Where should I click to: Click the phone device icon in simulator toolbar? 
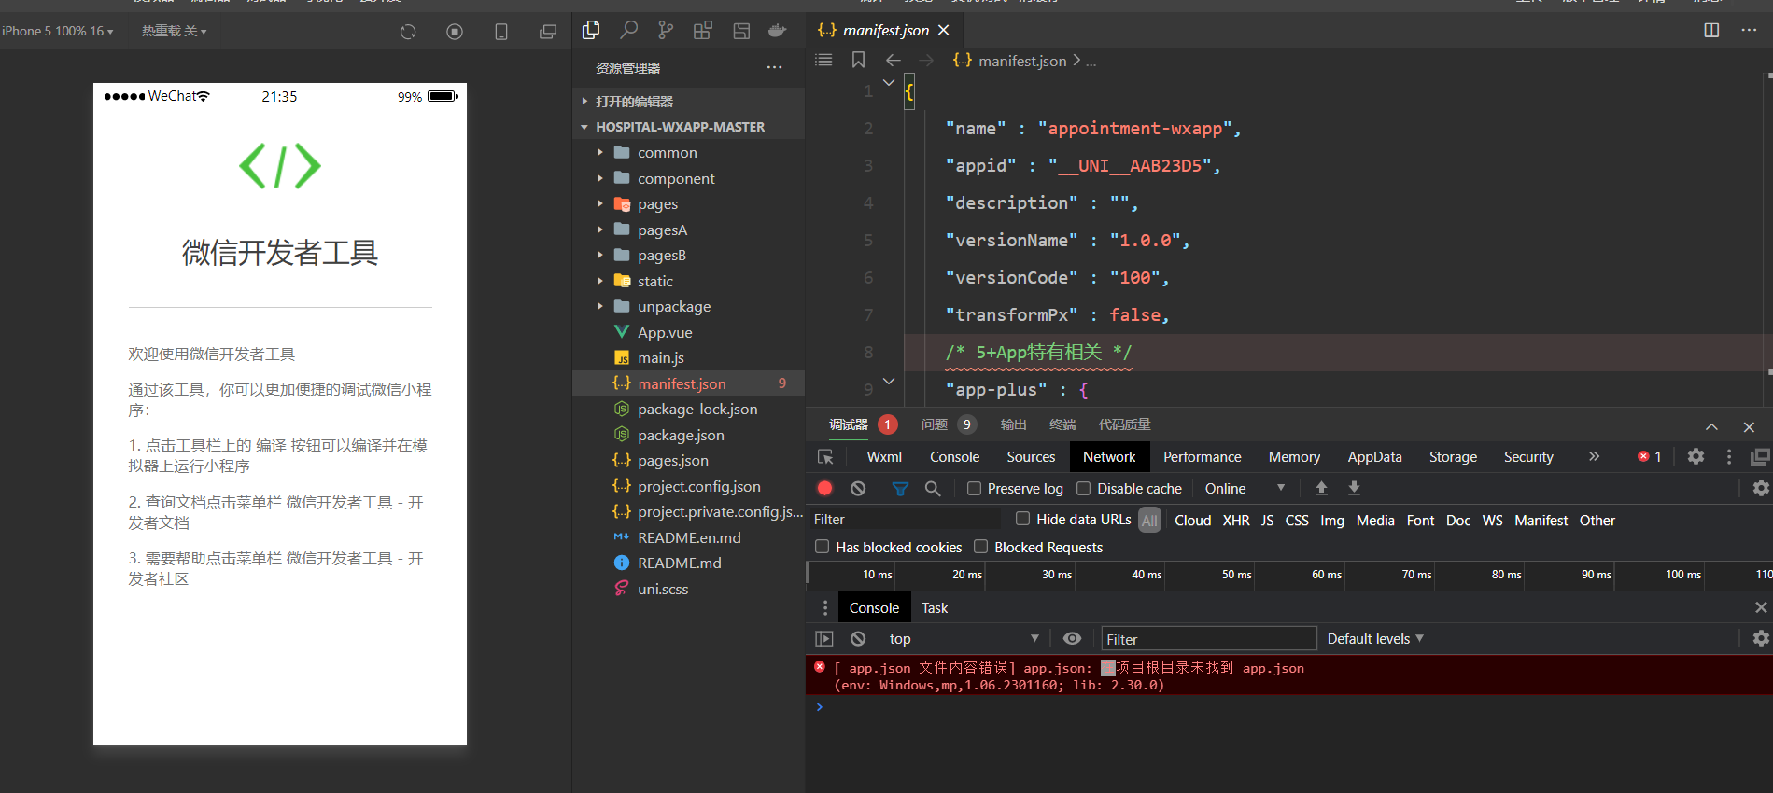click(x=501, y=32)
